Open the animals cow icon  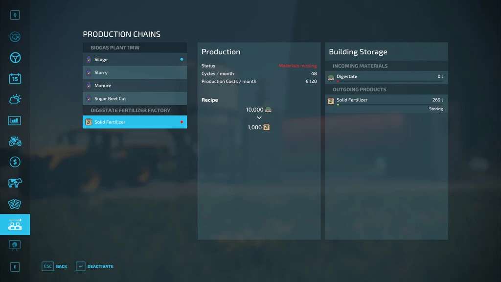coord(15,183)
